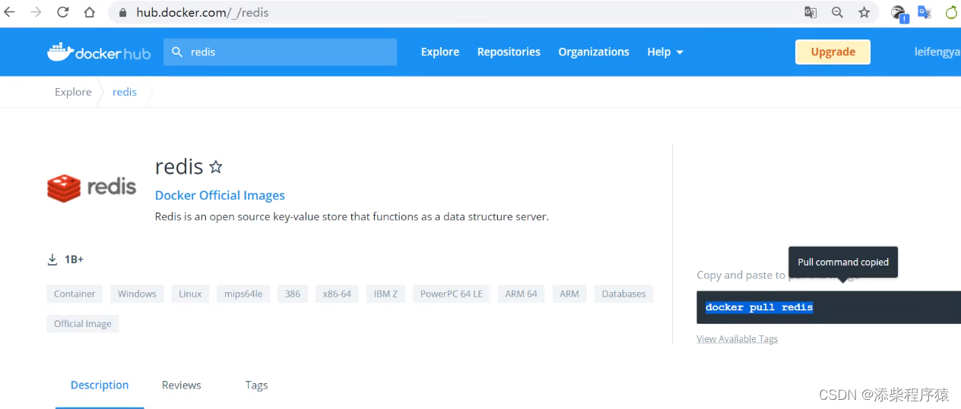Select the Linux tag chip
Screen dimensions: 961x409
(x=190, y=294)
